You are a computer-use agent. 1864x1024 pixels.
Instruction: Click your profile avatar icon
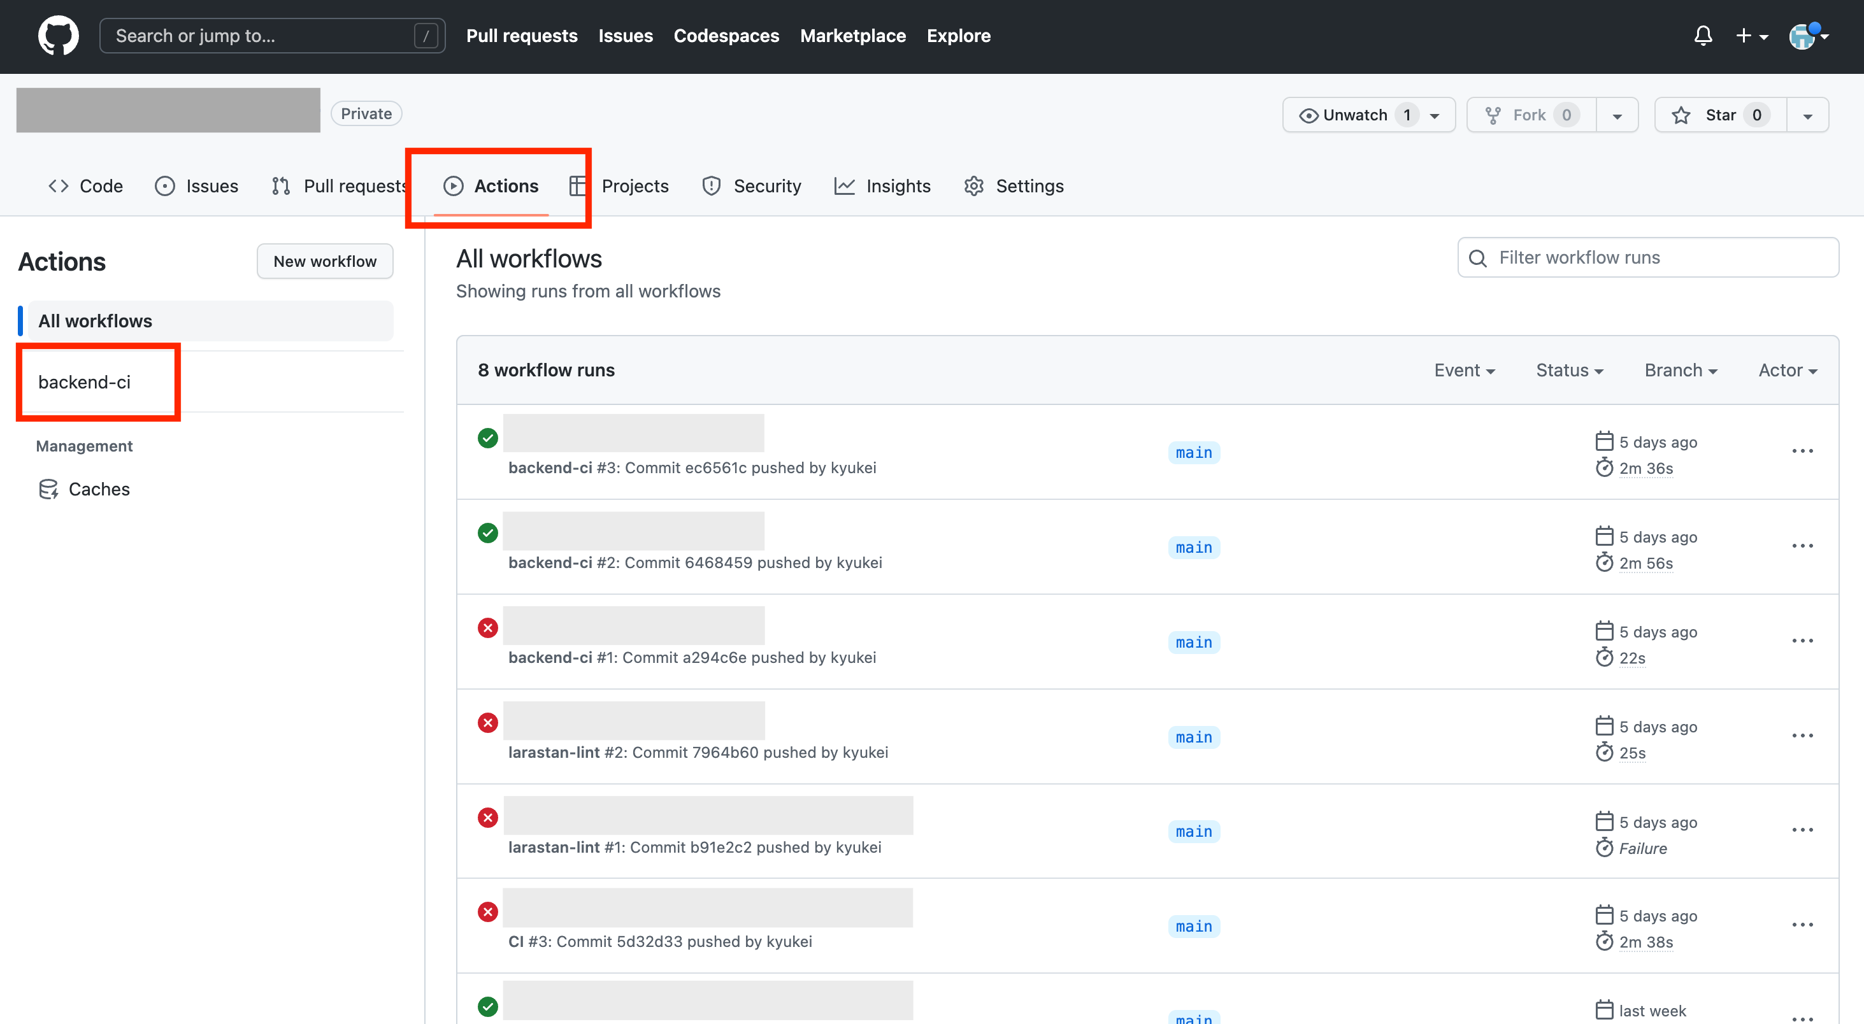[1803, 36]
